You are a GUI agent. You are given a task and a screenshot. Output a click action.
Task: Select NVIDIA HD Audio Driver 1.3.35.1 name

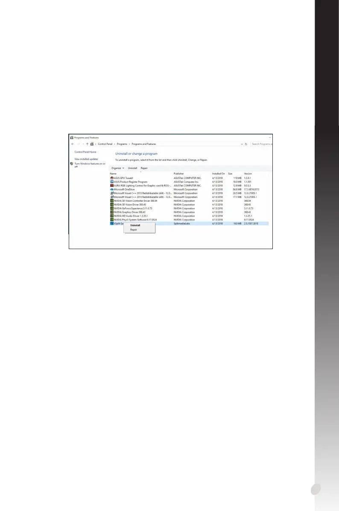(x=131, y=216)
